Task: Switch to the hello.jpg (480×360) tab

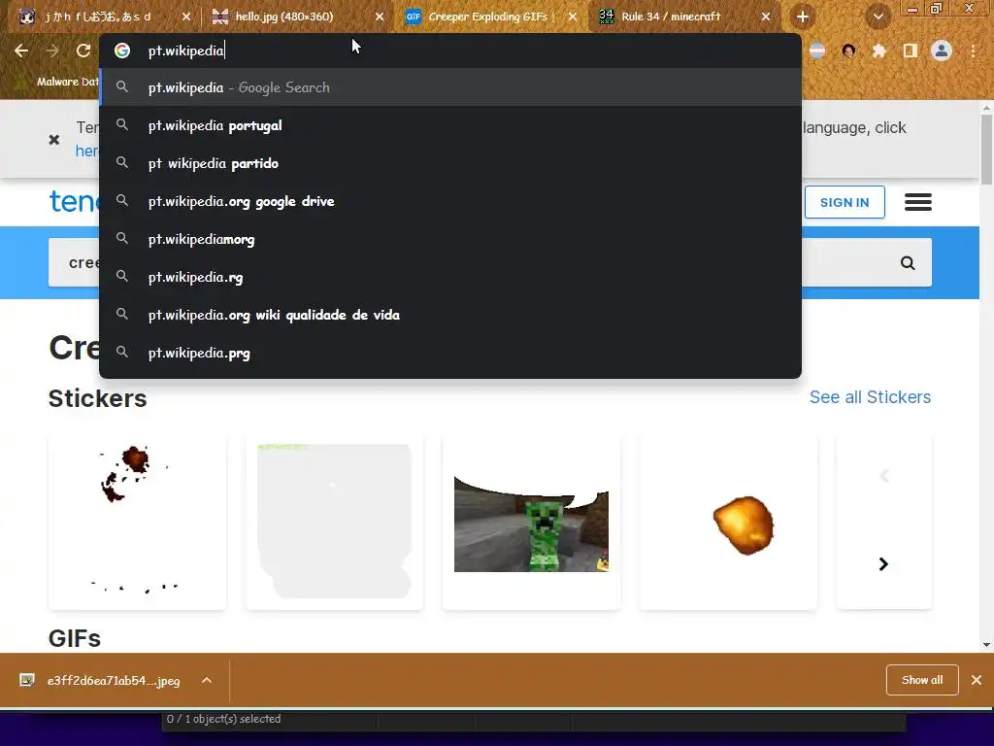Action: [284, 17]
